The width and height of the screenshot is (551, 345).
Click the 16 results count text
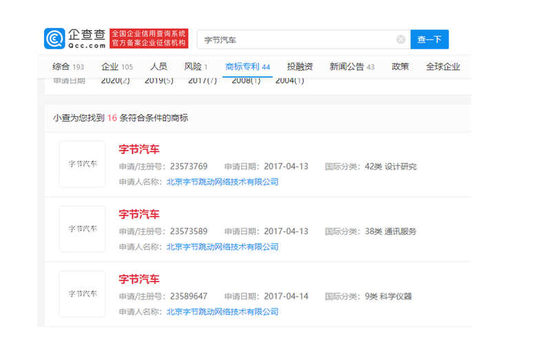click(x=112, y=118)
